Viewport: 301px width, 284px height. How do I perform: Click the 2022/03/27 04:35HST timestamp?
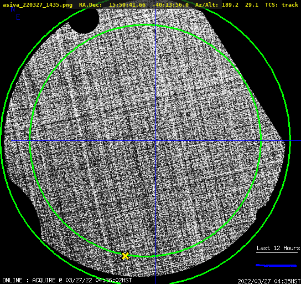click(269, 281)
